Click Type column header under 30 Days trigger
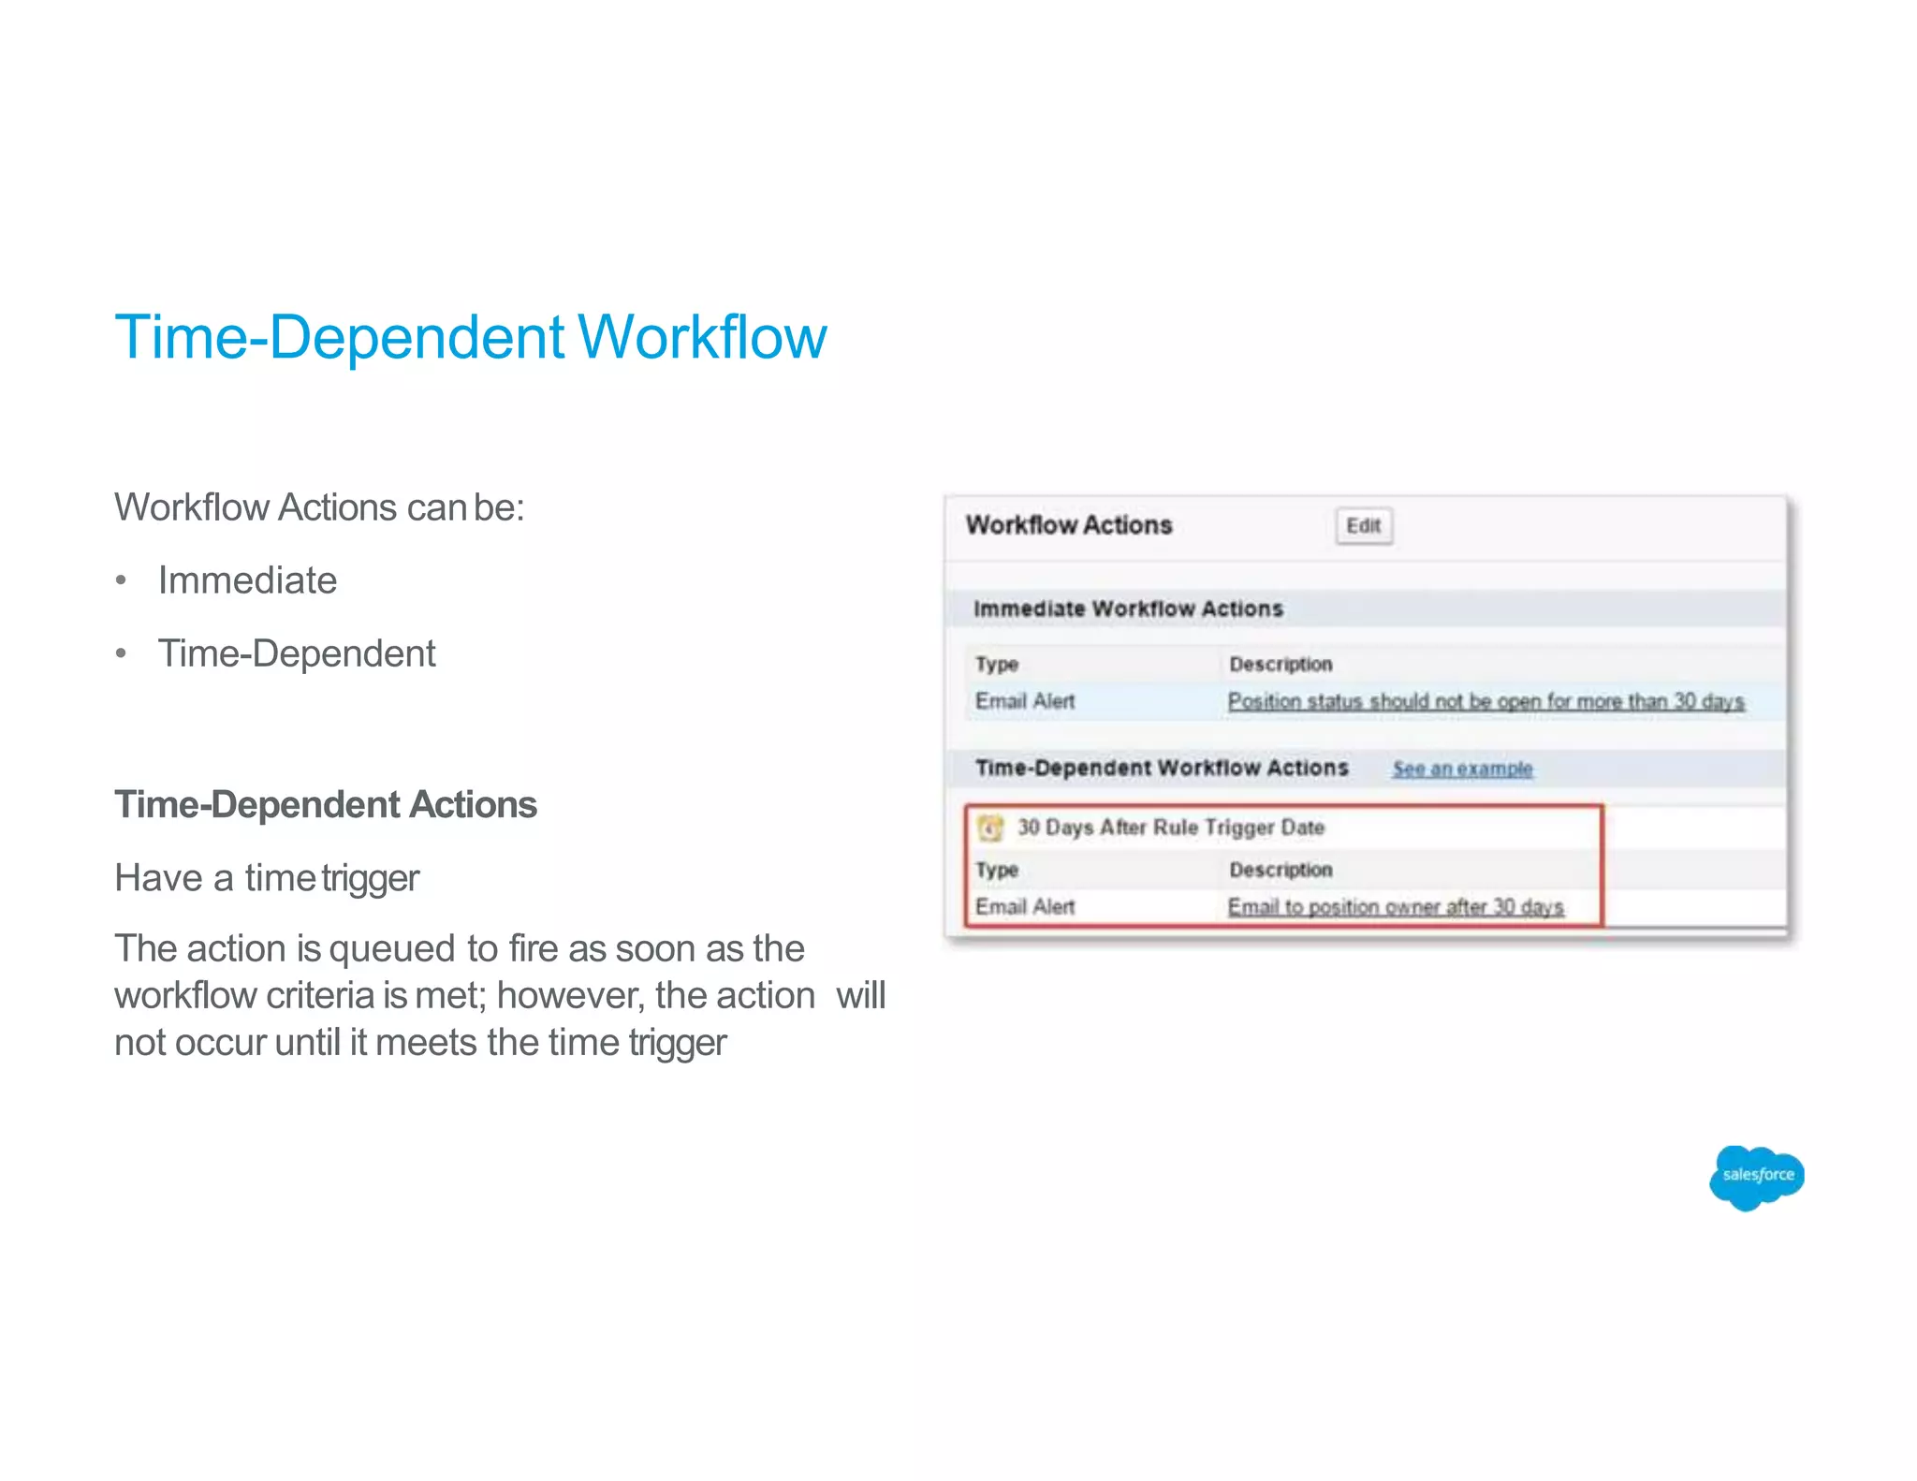 (997, 870)
